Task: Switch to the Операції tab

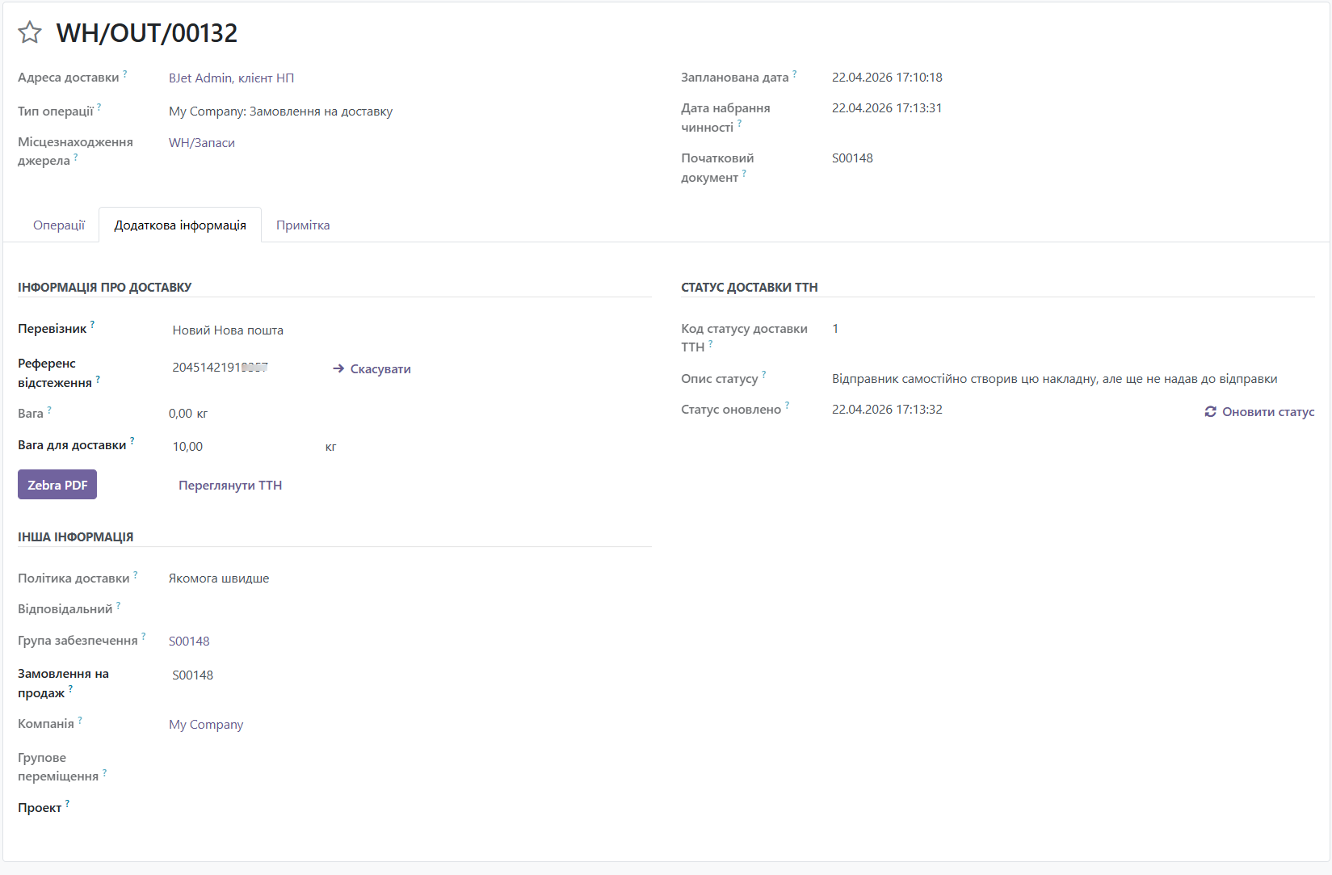Action: coord(59,225)
